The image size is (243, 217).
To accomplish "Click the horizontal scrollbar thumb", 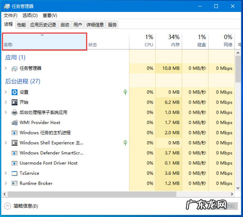I will point(92,194).
